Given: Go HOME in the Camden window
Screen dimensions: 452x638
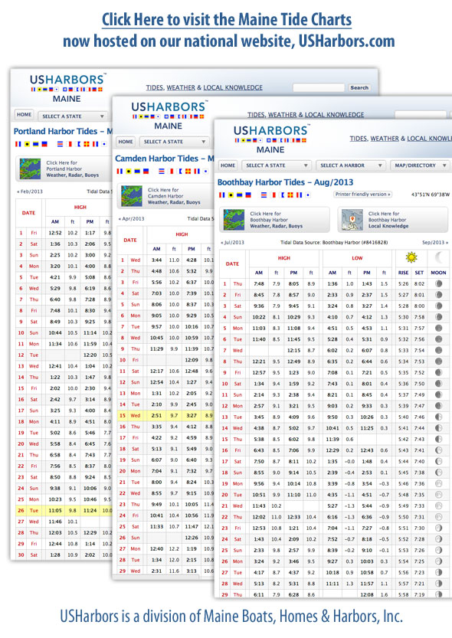Looking at the screenshot, I should click(x=126, y=142).
